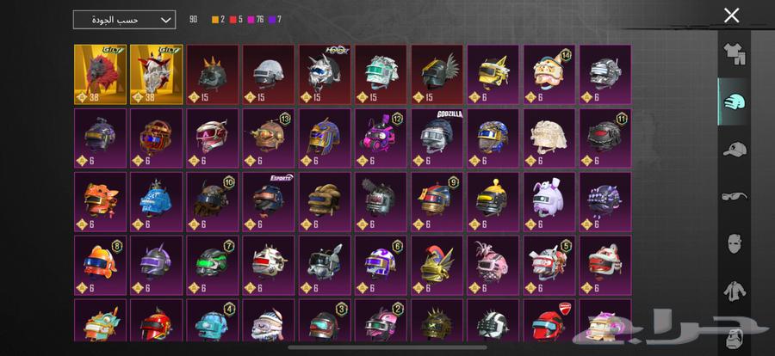This screenshot has height=356, width=775.
Task: Pick the Esports-labeled helmet
Action: coord(269,201)
